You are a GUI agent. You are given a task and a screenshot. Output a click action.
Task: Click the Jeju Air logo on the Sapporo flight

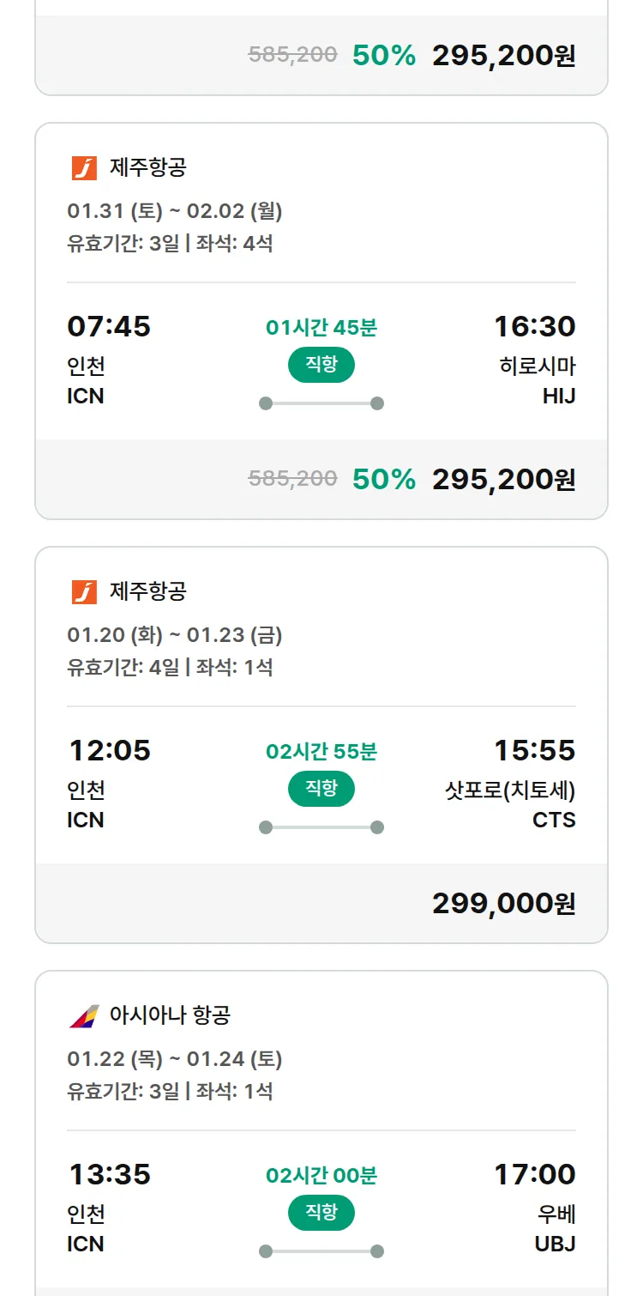84,592
